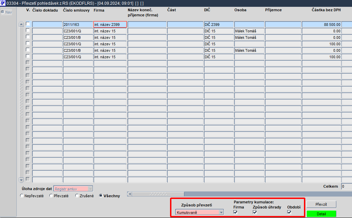Click the Částka bez DPH column header
The height and width of the screenshot is (218, 352).
coord(326,10)
